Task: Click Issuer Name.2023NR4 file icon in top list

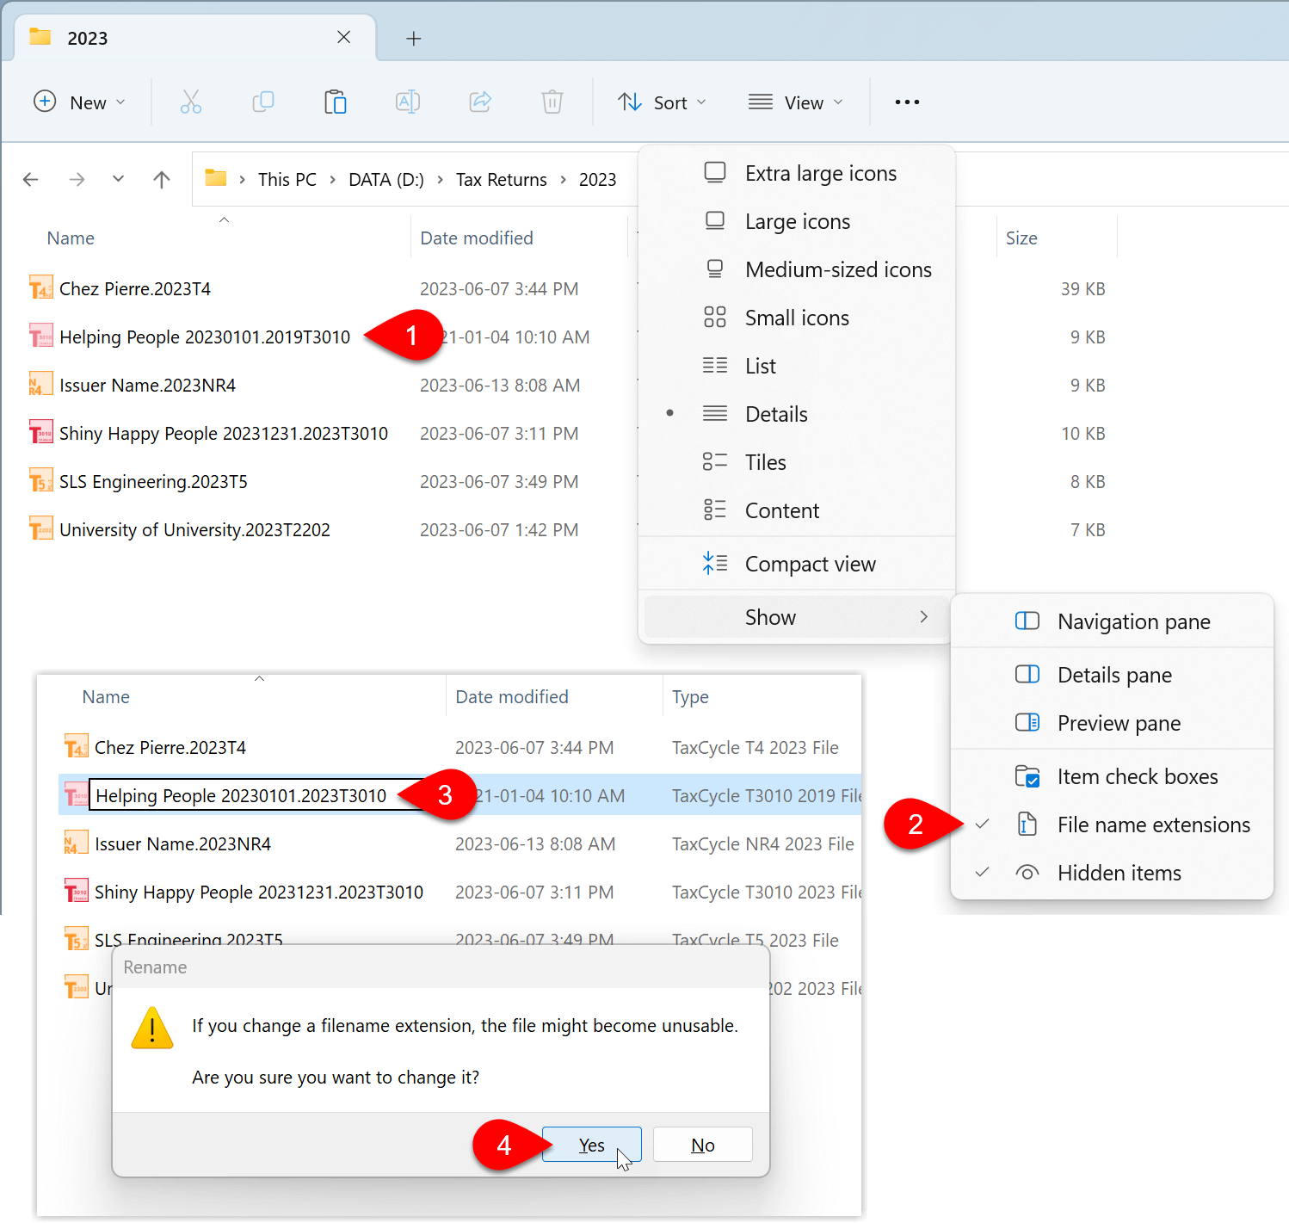Action: tap(40, 384)
